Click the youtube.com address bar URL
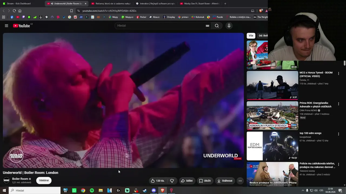This screenshot has width=346, height=194. [109, 11]
